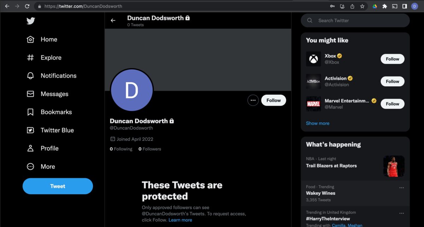Click the back arrow beside Duncan Dodsworth
Image resolution: width=424 pixels, height=227 pixels.
coord(113,21)
